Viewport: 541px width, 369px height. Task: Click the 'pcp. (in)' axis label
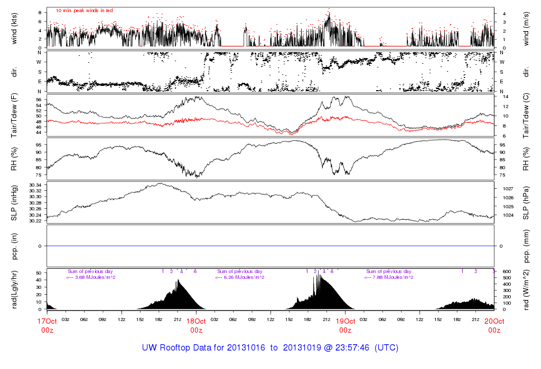(14, 246)
